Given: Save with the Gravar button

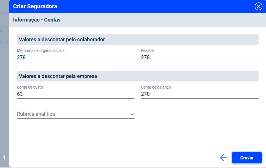Looking at the screenshot, I should (247, 158).
